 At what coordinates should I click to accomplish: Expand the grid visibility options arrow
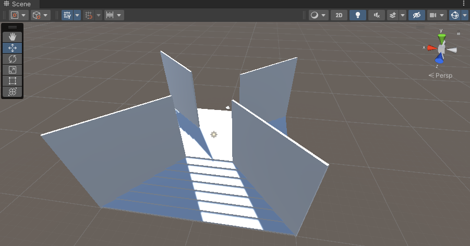coord(77,15)
